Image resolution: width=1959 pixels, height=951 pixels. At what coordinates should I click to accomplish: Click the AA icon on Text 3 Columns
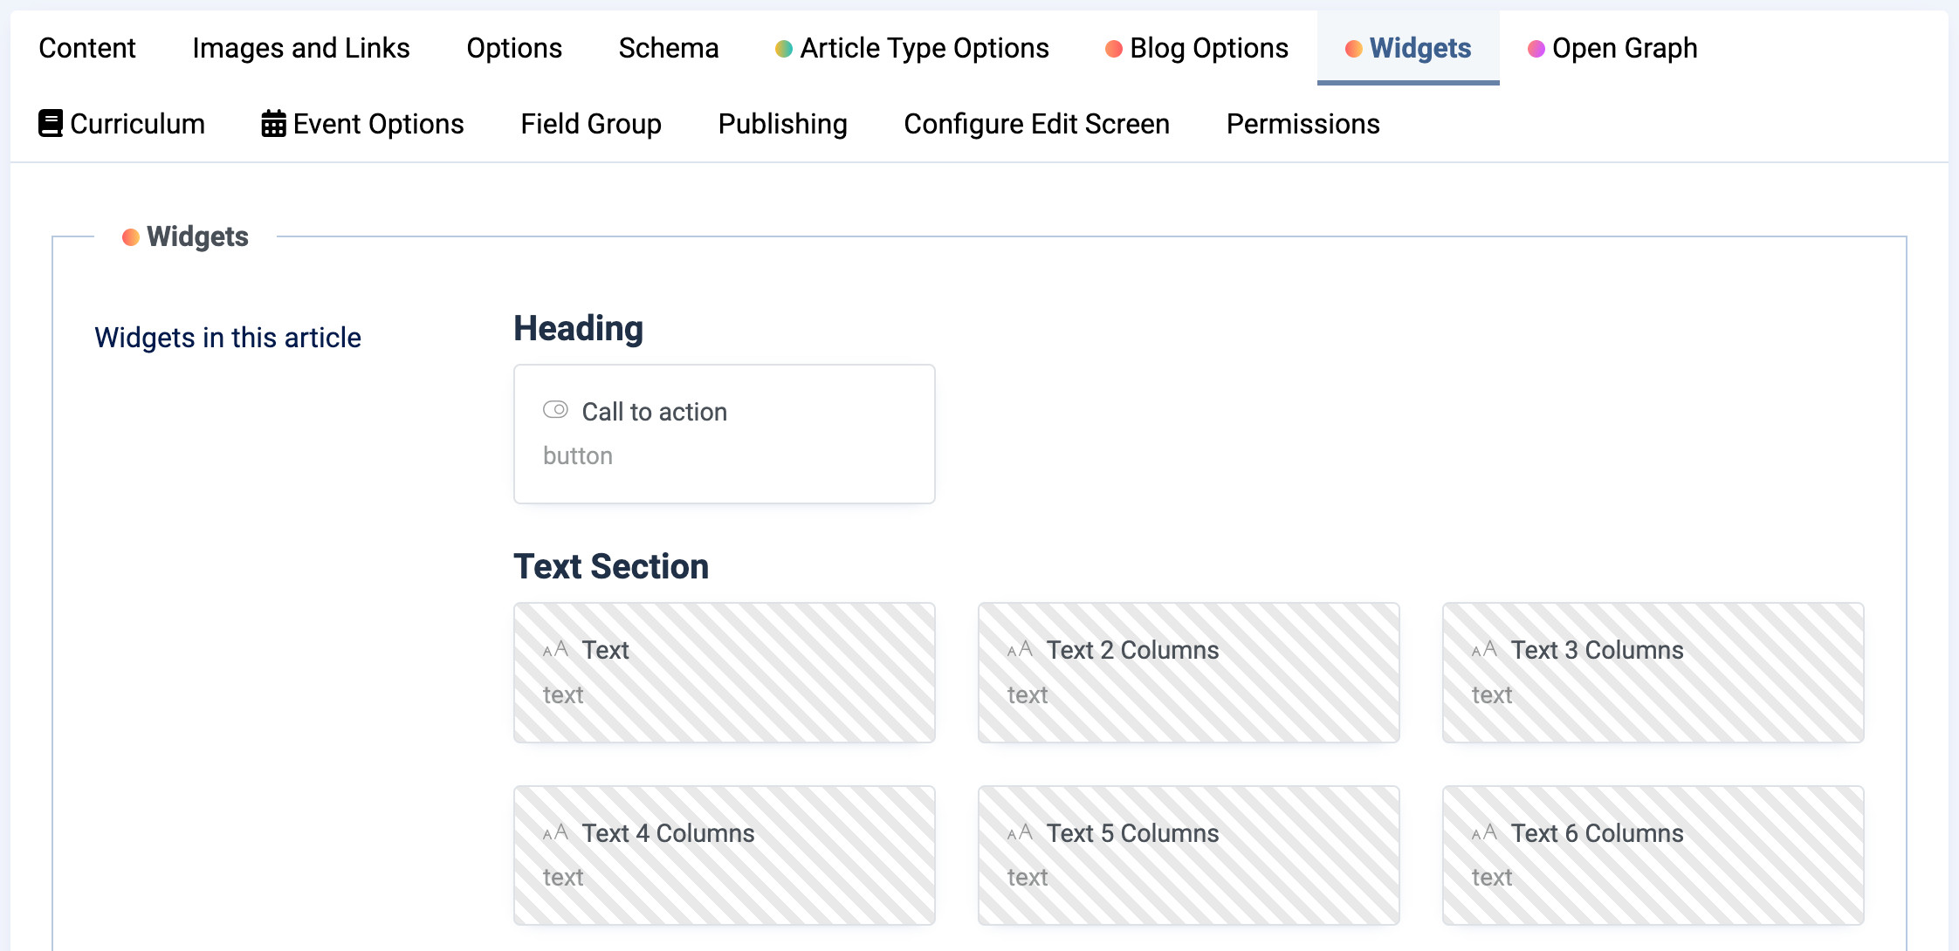1484,649
